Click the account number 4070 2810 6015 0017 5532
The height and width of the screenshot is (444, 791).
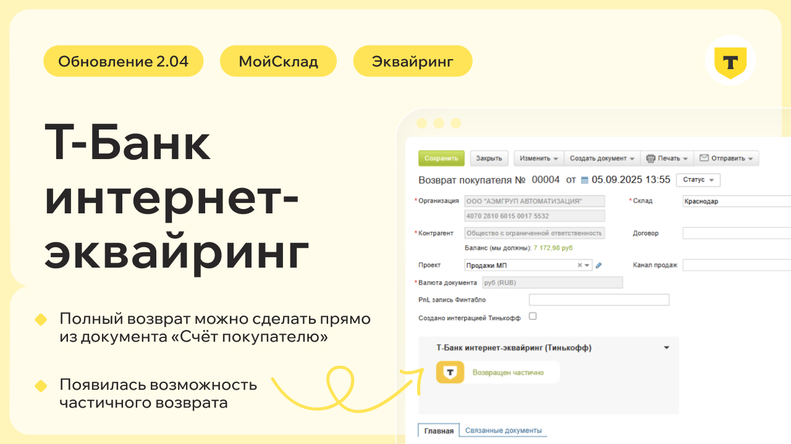coord(535,216)
